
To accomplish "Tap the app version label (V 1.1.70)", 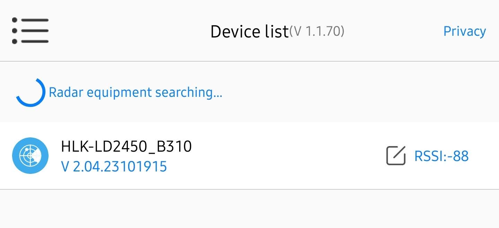I will click(317, 31).
